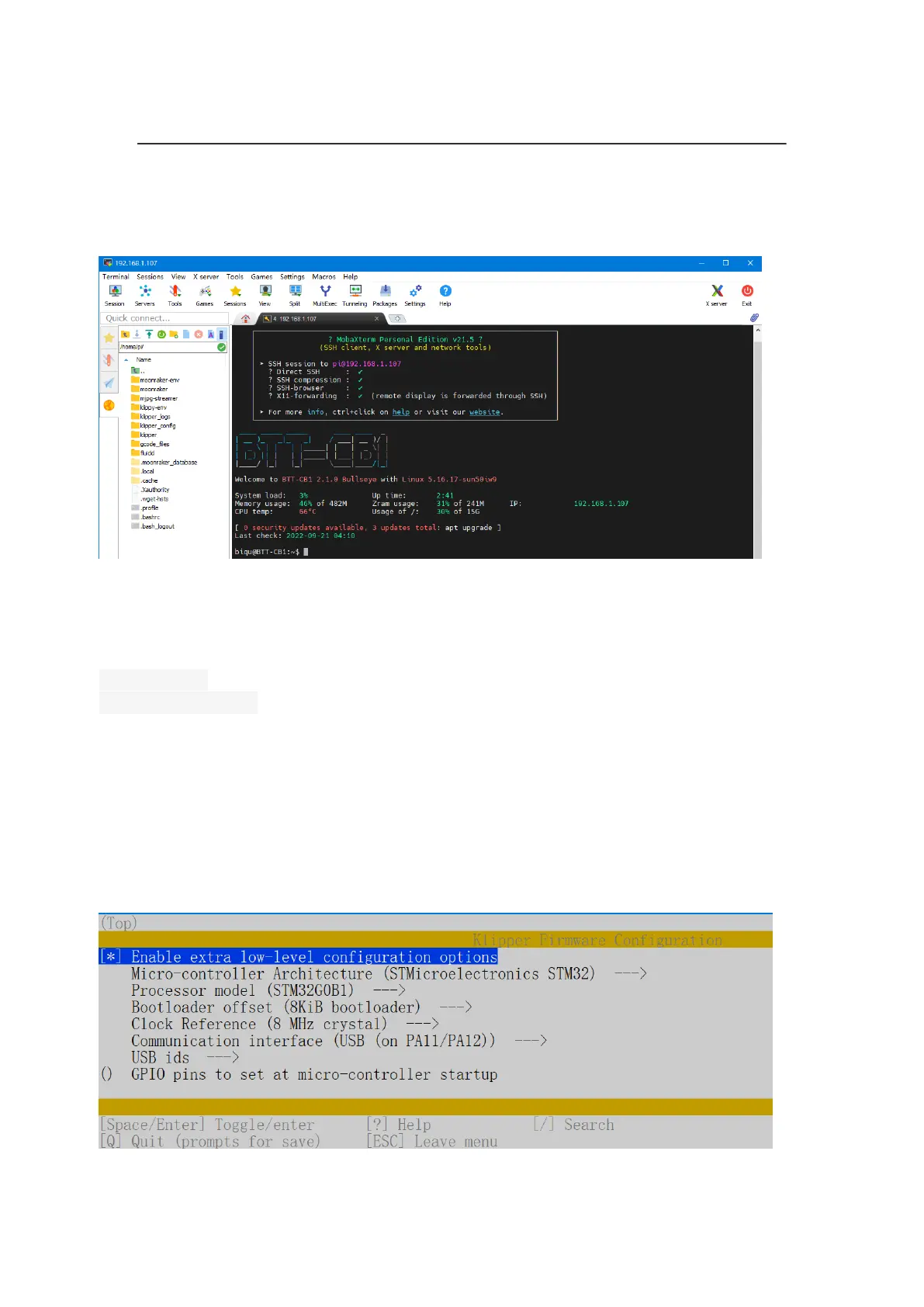Open Micro-controller Architecture submenu
Screen dimensions: 924x1307
tap(389, 973)
